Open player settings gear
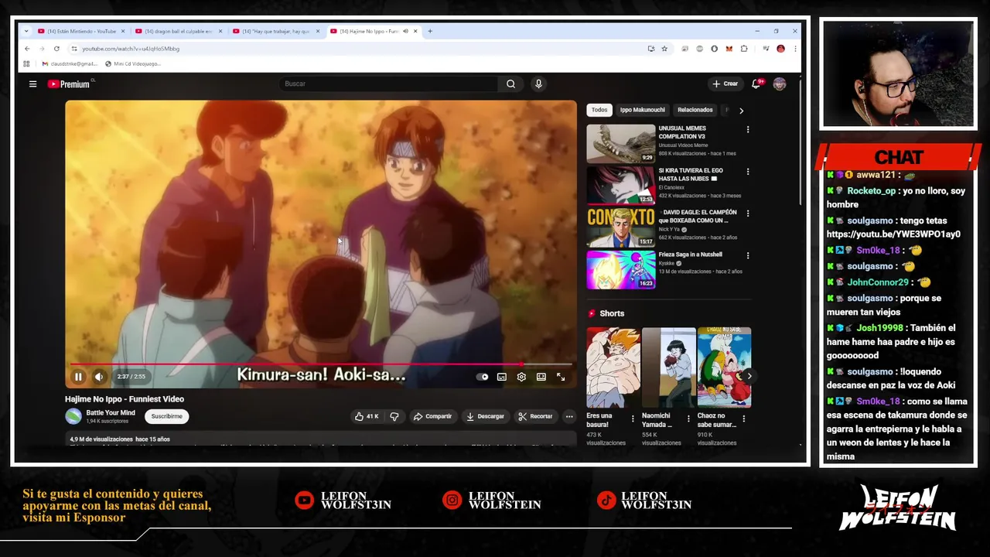990x557 pixels. [x=521, y=377]
